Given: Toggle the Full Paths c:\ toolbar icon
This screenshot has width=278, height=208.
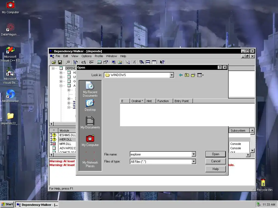Looking at the screenshot, I should [x=83, y=62].
